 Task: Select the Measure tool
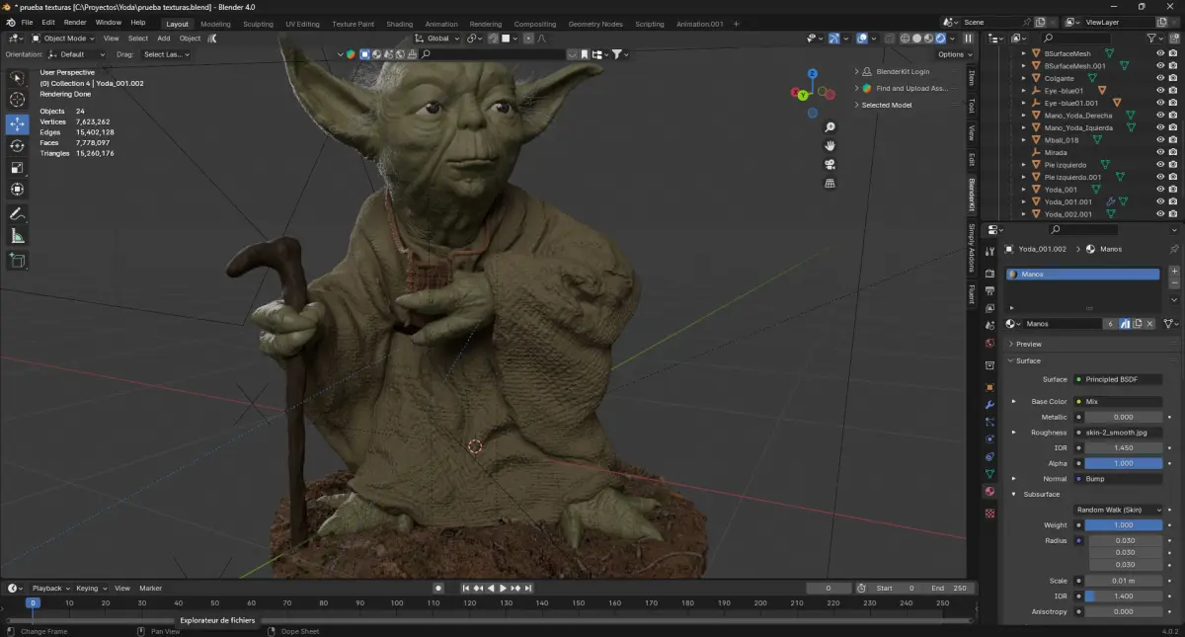[x=17, y=236]
